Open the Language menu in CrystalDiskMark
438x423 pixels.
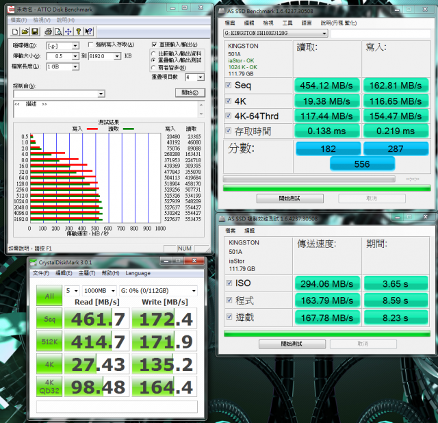[x=138, y=273]
